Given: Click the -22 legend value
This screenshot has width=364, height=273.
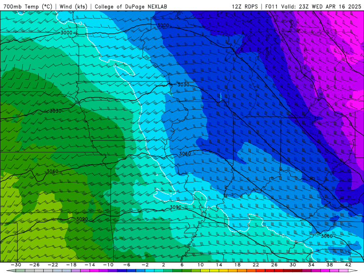Looking at the screenshot, I should (53, 265).
